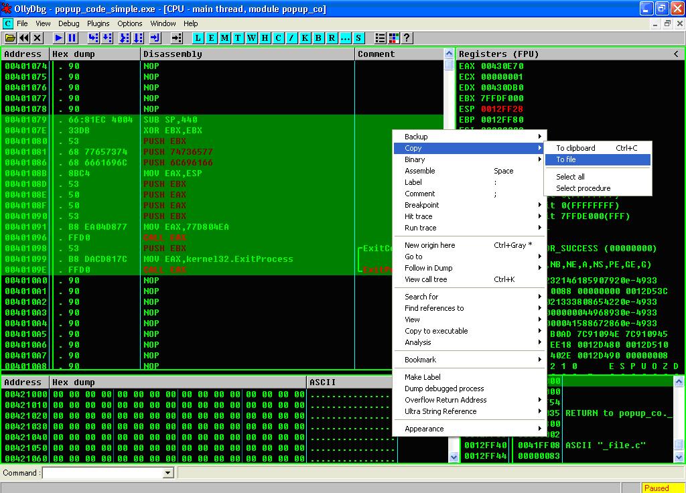
Task: Open the Command box dropdown arrow
Action: coord(168,473)
